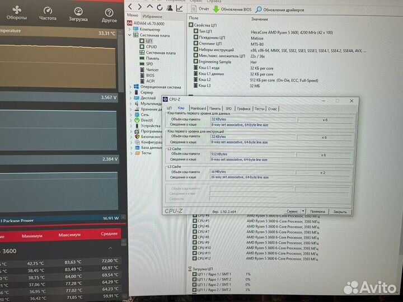Open the Тесты tab in CPU-Z
The height and width of the screenshot is (302, 403).
click(x=259, y=109)
